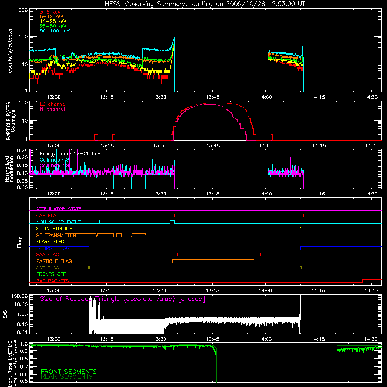Click the SAA FLAG label
Viewport: 387px width, 387px height.
coord(47,255)
